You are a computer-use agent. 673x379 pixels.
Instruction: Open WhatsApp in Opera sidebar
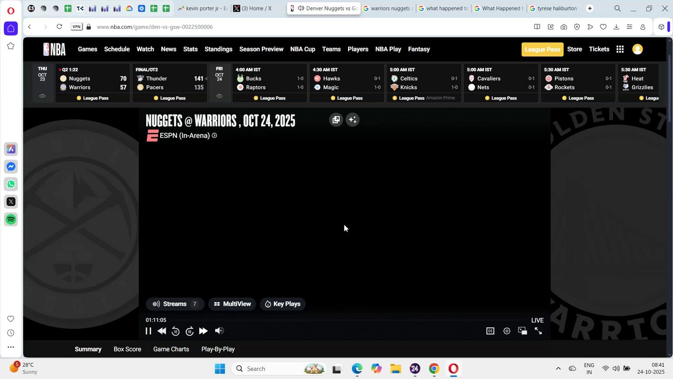coord(11,184)
